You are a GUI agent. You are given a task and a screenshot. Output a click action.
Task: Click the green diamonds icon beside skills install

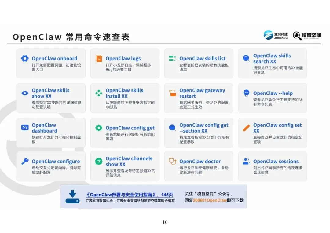pos(99,93)
